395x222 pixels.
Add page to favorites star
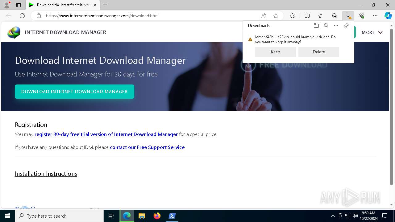coord(276,16)
